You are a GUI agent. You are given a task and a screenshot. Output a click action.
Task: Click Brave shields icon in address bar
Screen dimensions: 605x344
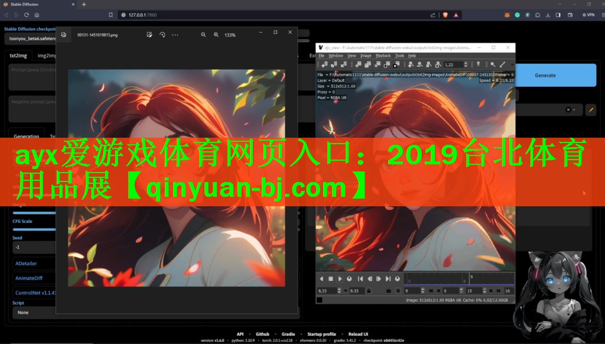[445, 15]
